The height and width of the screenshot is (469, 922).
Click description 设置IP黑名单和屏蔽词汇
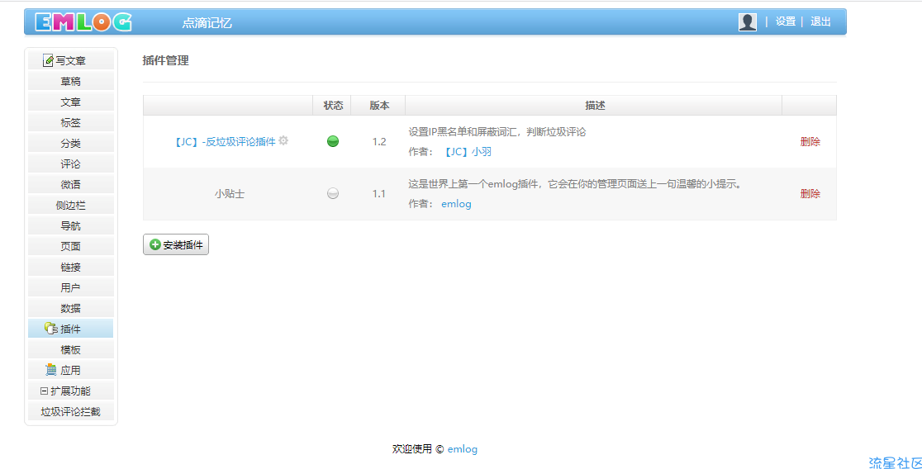tap(497, 131)
